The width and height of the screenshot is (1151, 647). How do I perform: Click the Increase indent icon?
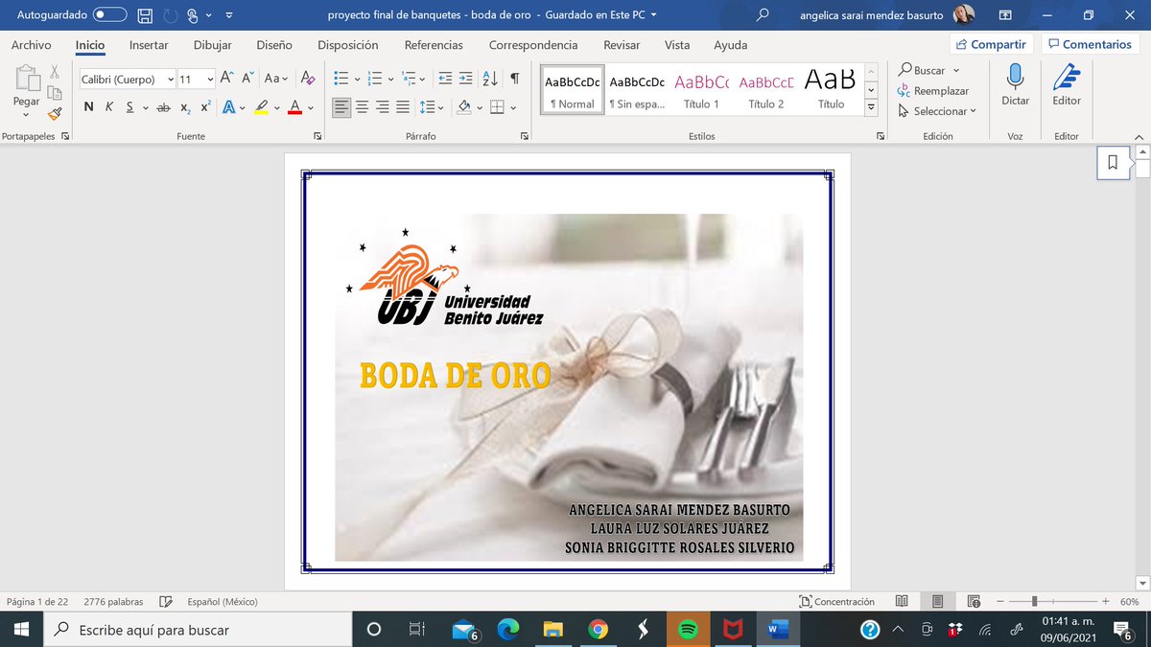pos(466,79)
